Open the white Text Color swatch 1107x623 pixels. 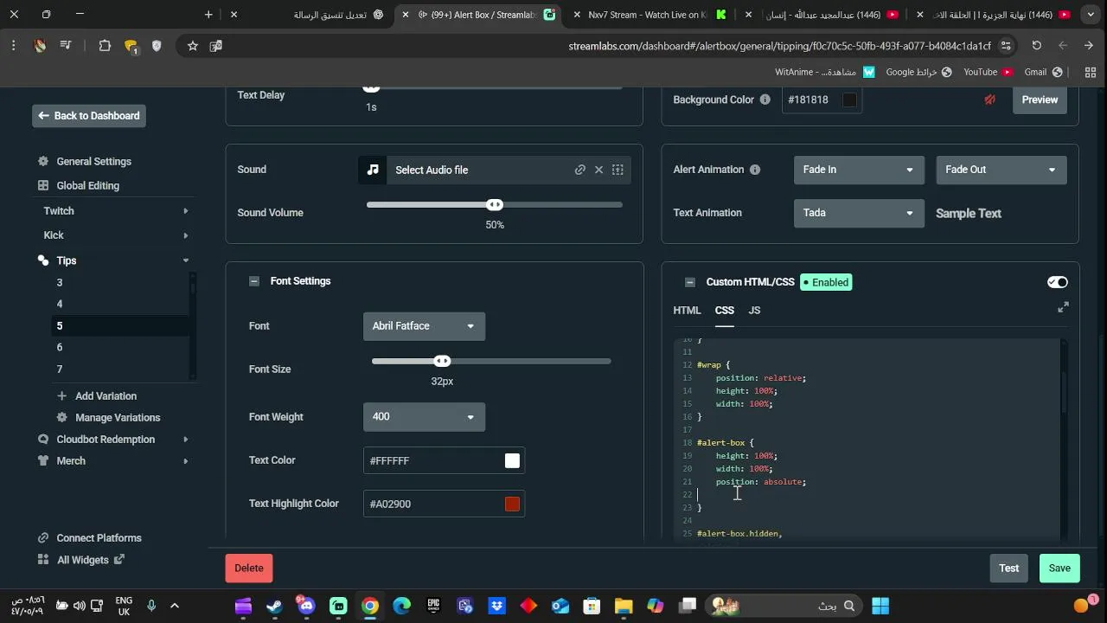pos(513,461)
